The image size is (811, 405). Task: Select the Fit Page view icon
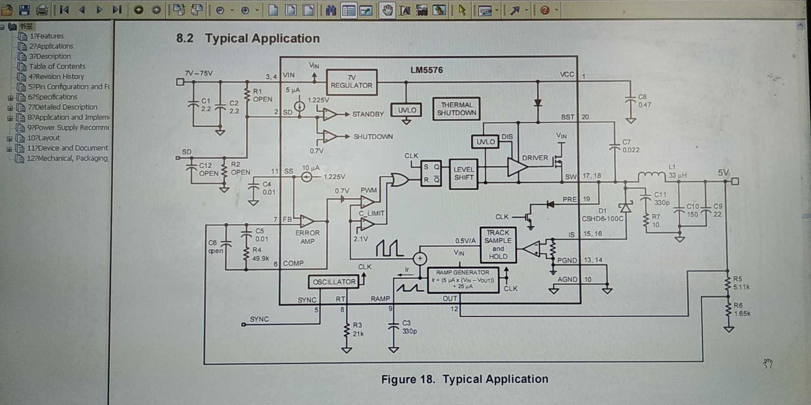pyautogui.click(x=291, y=10)
